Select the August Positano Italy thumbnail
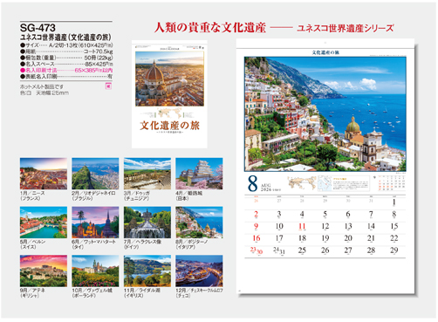 pos(199,223)
